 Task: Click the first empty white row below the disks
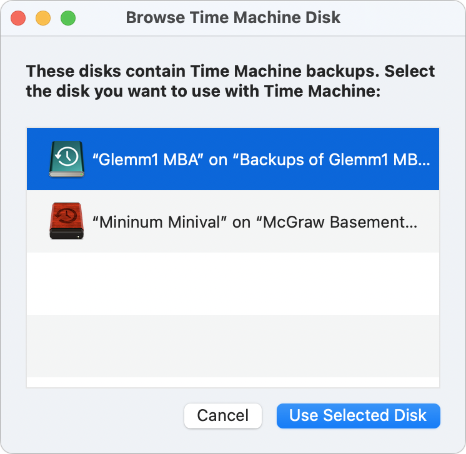coord(233,284)
